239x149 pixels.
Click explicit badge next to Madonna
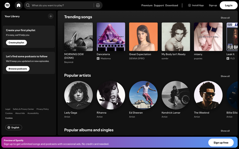point(98,58)
